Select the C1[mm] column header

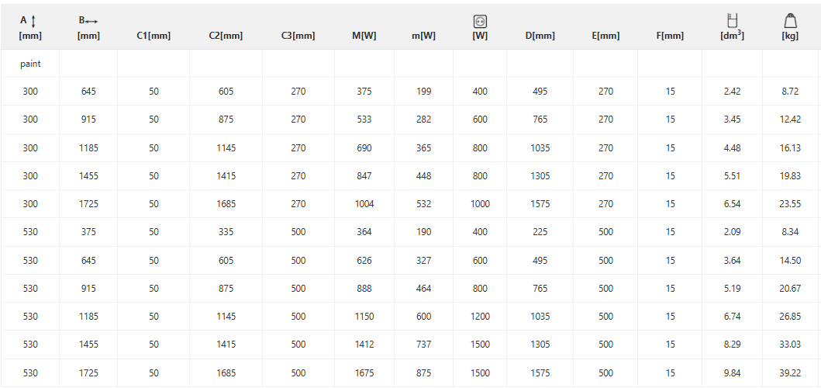point(154,36)
